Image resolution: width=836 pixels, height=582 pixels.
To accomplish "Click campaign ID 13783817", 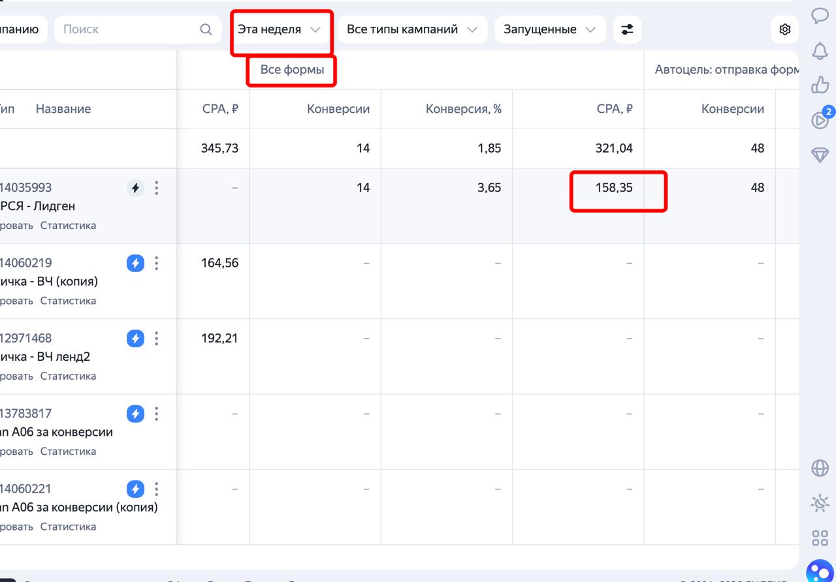I will click(26, 414).
